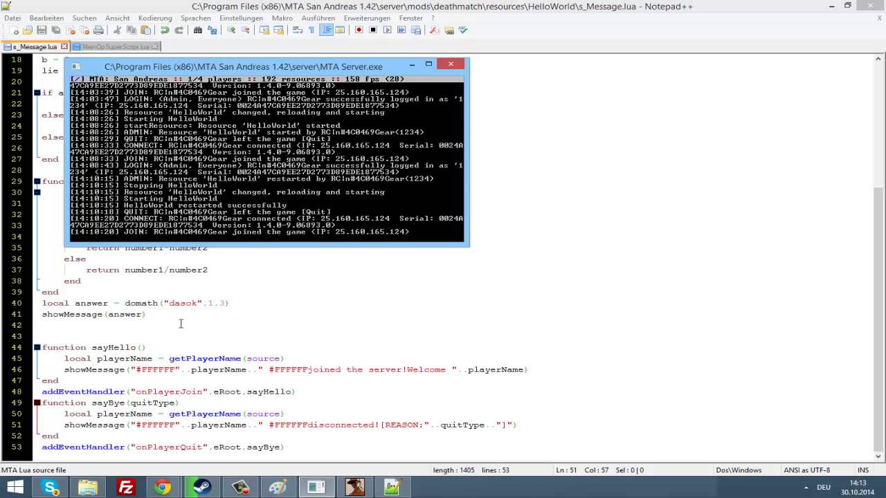Collapse the fold marker at line 29
Screen dimensions: 886x498
(x=37, y=181)
